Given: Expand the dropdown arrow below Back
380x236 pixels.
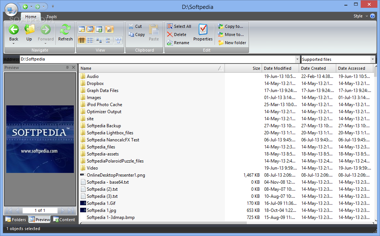Looking at the screenshot, I should coord(14,44).
